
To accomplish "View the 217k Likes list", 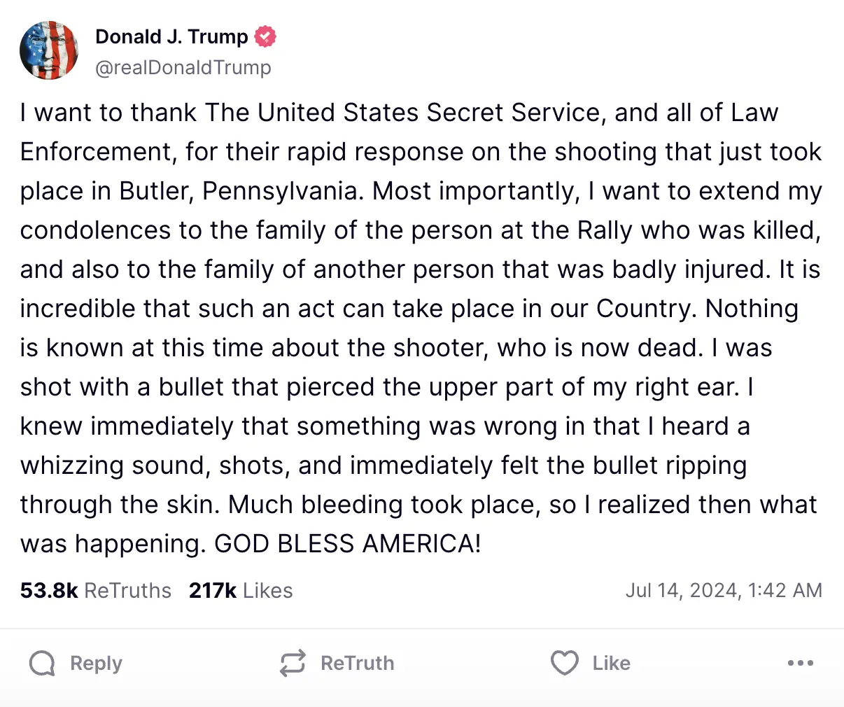I will pyautogui.click(x=241, y=590).
